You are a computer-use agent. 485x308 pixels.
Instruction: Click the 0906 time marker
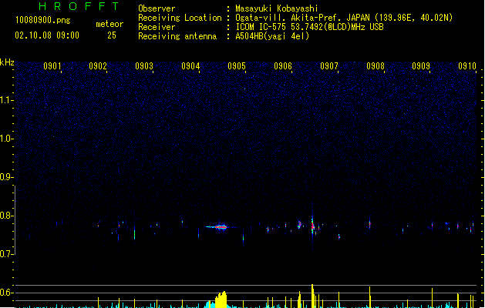coord(283,66)
